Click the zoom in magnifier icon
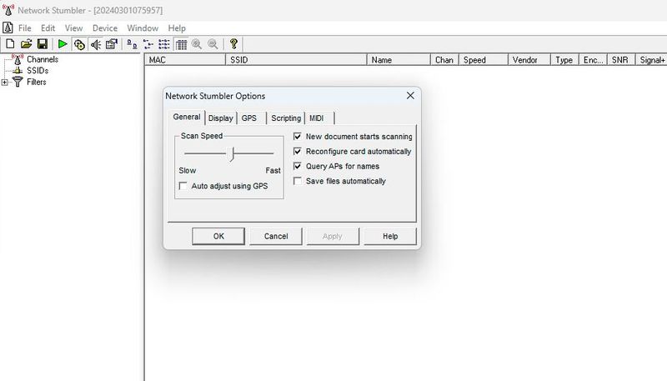The width and height of the screenshot is (667, 381). (x=197, y=44)
